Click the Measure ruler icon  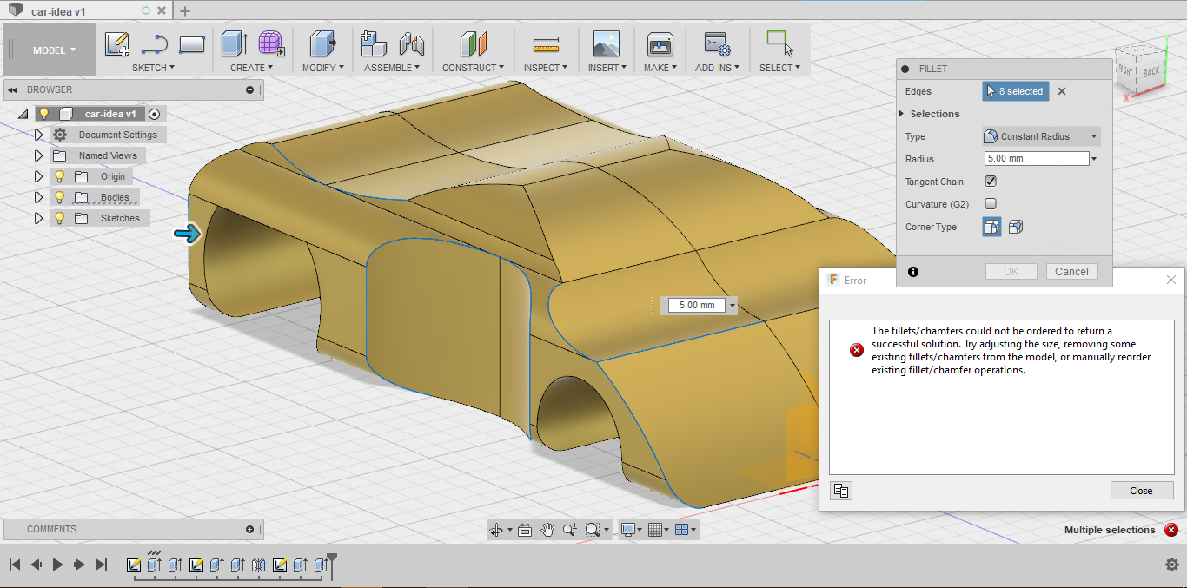[546, 44]
